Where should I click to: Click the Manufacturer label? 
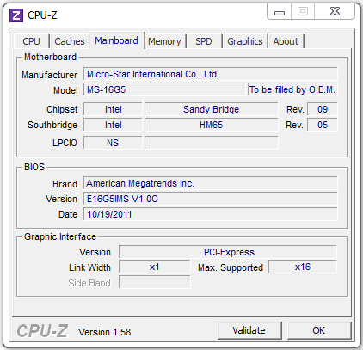click(x=50, y=75)
